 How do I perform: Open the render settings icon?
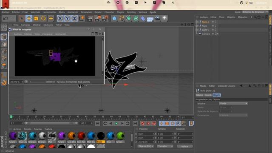[x=105, y=18]
